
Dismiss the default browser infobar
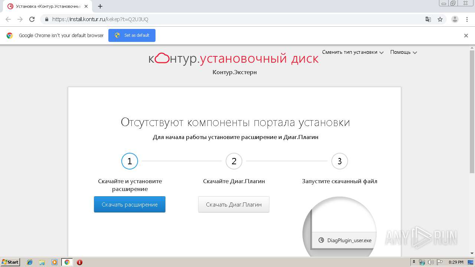pos(466,36)
